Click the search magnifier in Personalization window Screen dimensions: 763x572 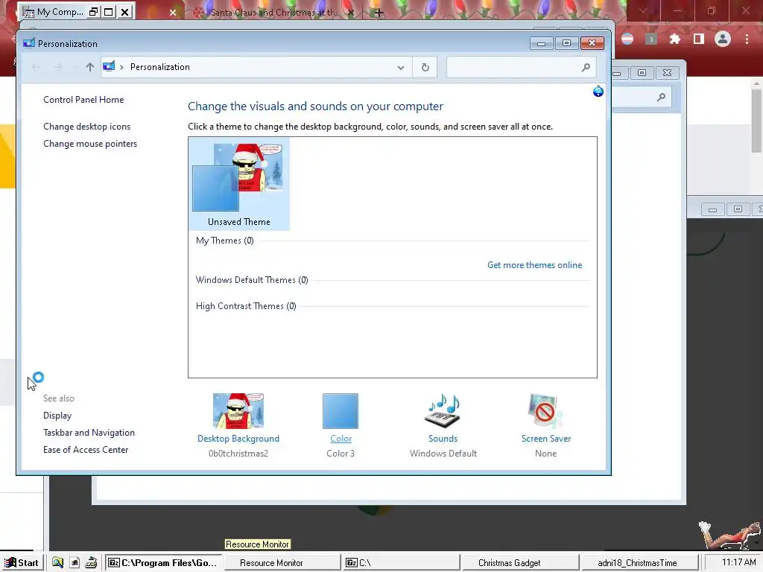(586, 67)
